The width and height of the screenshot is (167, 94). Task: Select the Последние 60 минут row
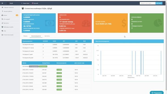(57, 45)
